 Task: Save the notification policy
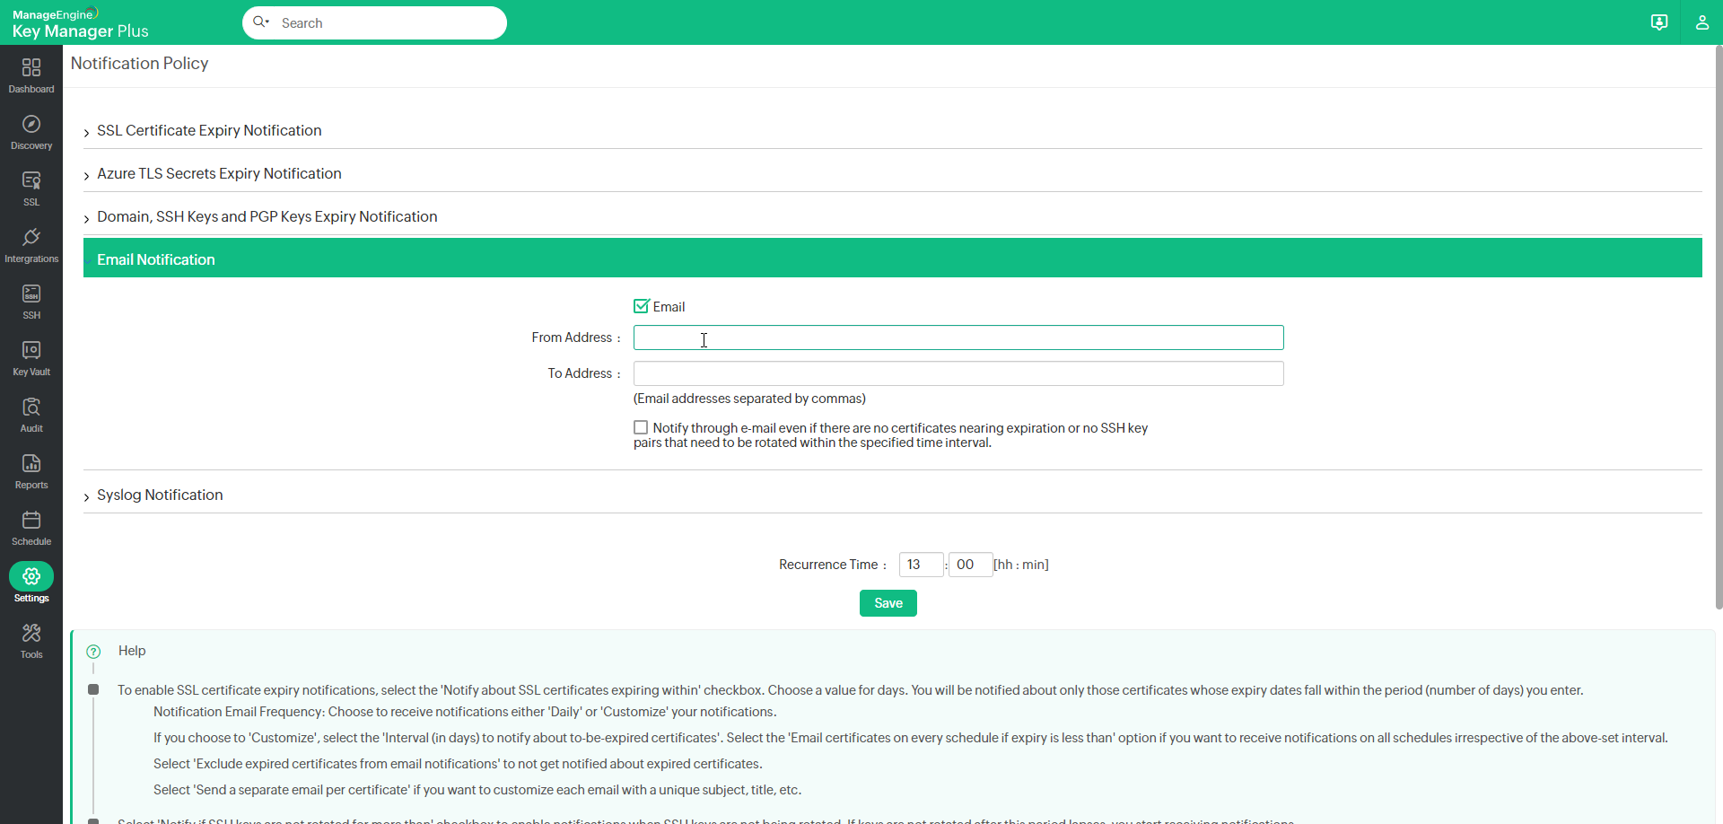[888, 603]
